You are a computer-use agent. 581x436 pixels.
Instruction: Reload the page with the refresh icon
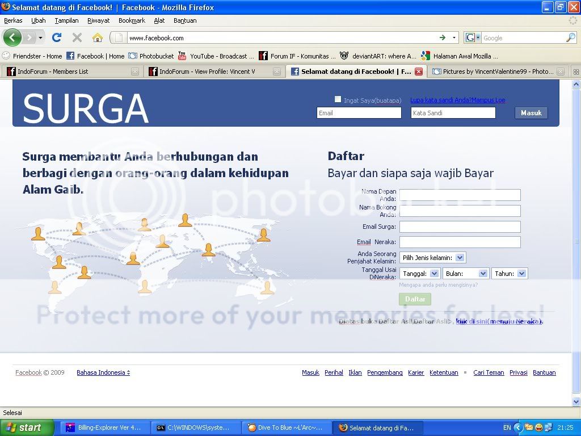pos(57,37)
